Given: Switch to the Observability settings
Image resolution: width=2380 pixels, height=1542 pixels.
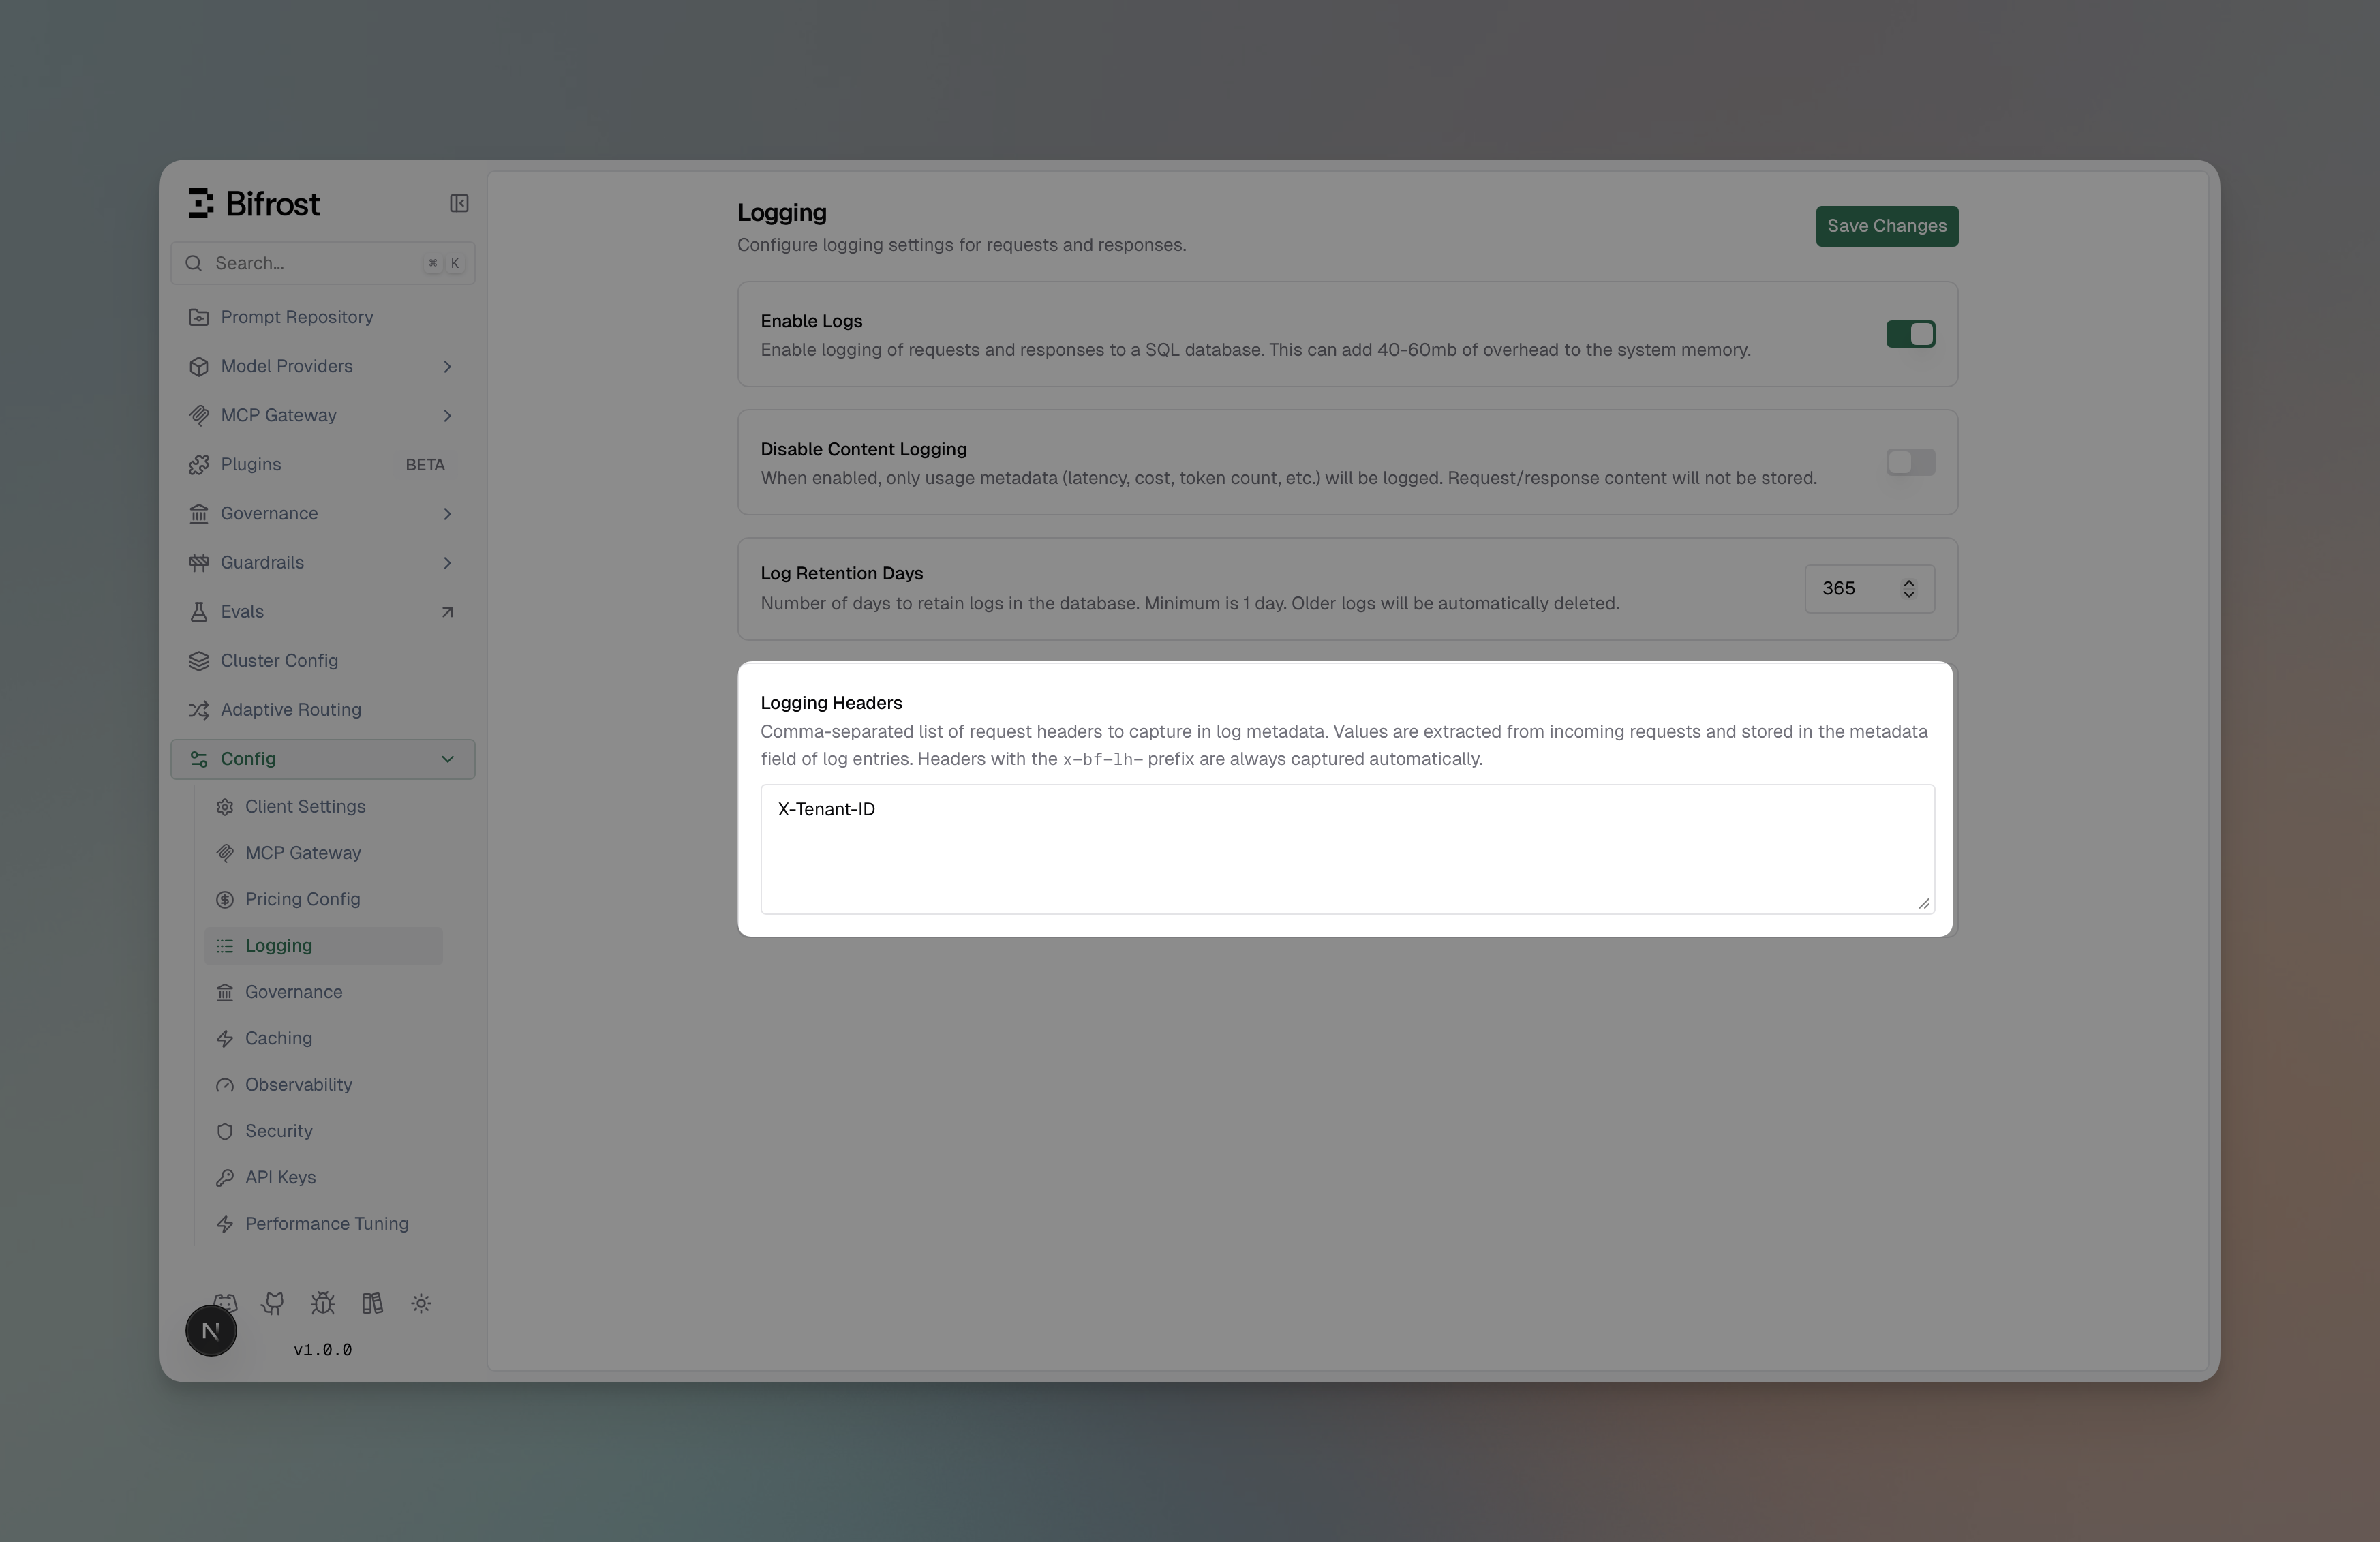Looking at the screenshot, I should pyautogui.click(x=298, y=1084).
